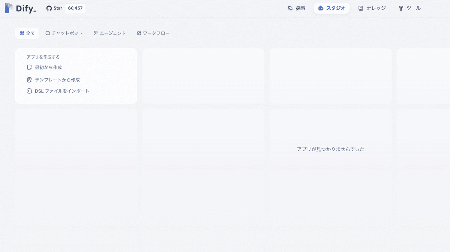Click the アプリが見つかりませんでした message
Viewport: 450px width, 252px height.
pos(330,149)
